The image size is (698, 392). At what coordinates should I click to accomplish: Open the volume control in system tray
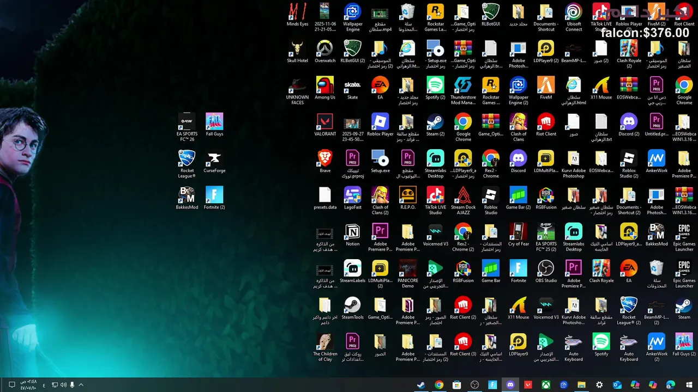click(63, 385)
